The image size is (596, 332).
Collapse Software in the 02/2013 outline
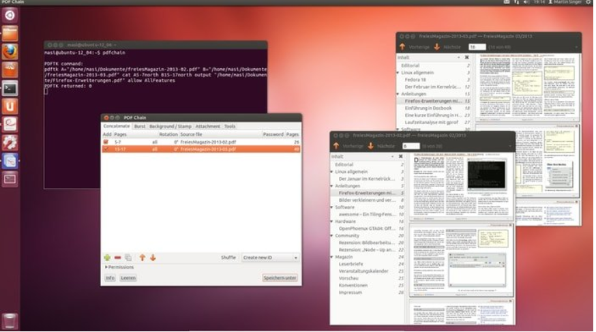coord(332,207)
